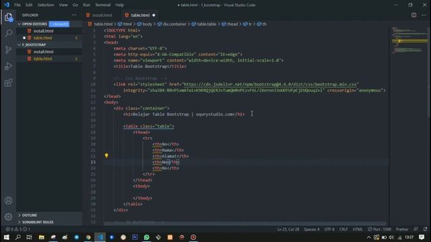This screenshot has width=431, height=242.
Task: Click the split editor right icon
Action: [413, 15]
